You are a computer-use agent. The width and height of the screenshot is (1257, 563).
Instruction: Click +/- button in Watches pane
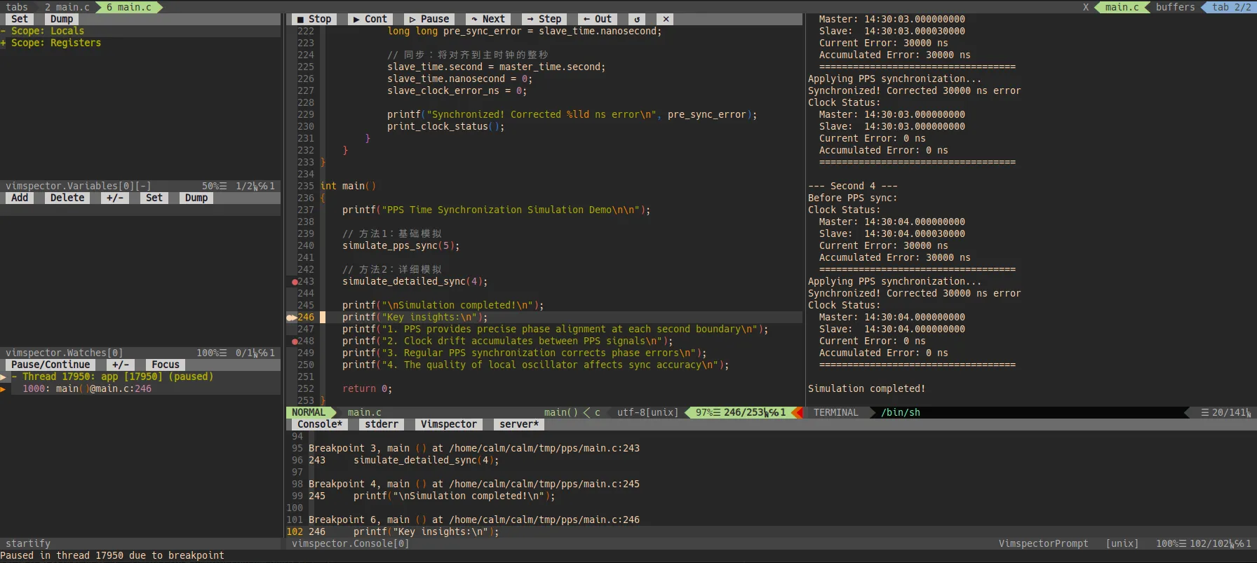[115, 198]
